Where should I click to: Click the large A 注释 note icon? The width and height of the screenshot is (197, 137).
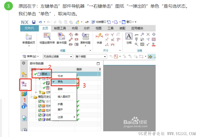click(x=129, y=36)
